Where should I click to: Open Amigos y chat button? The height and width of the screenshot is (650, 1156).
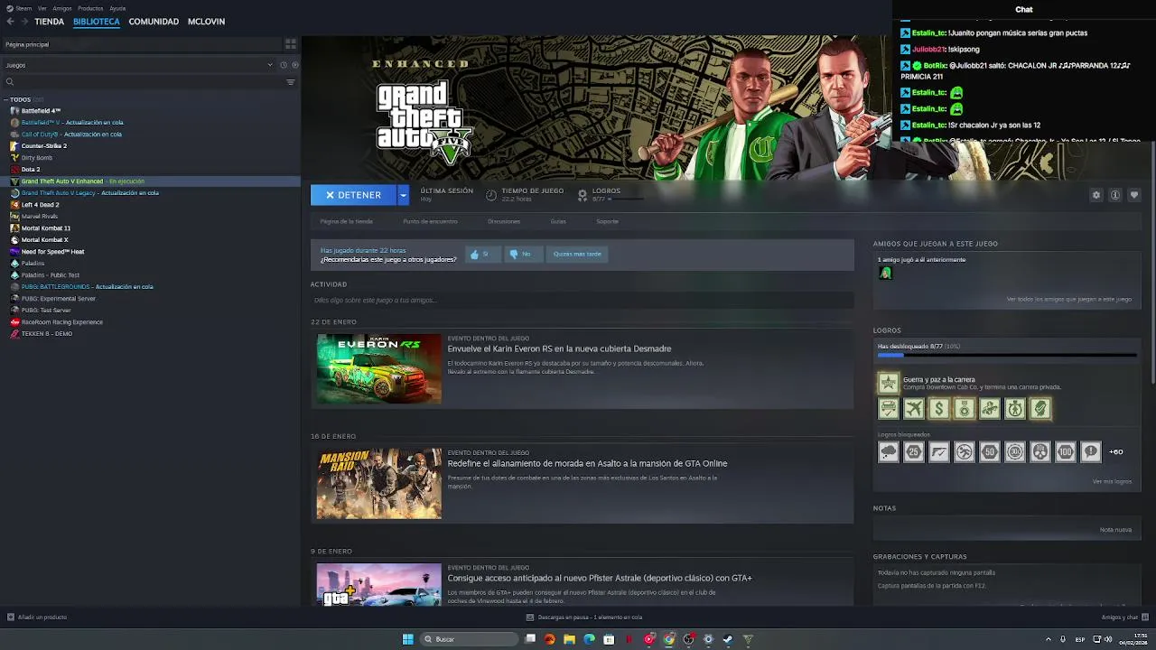[x=1124, y=617]
